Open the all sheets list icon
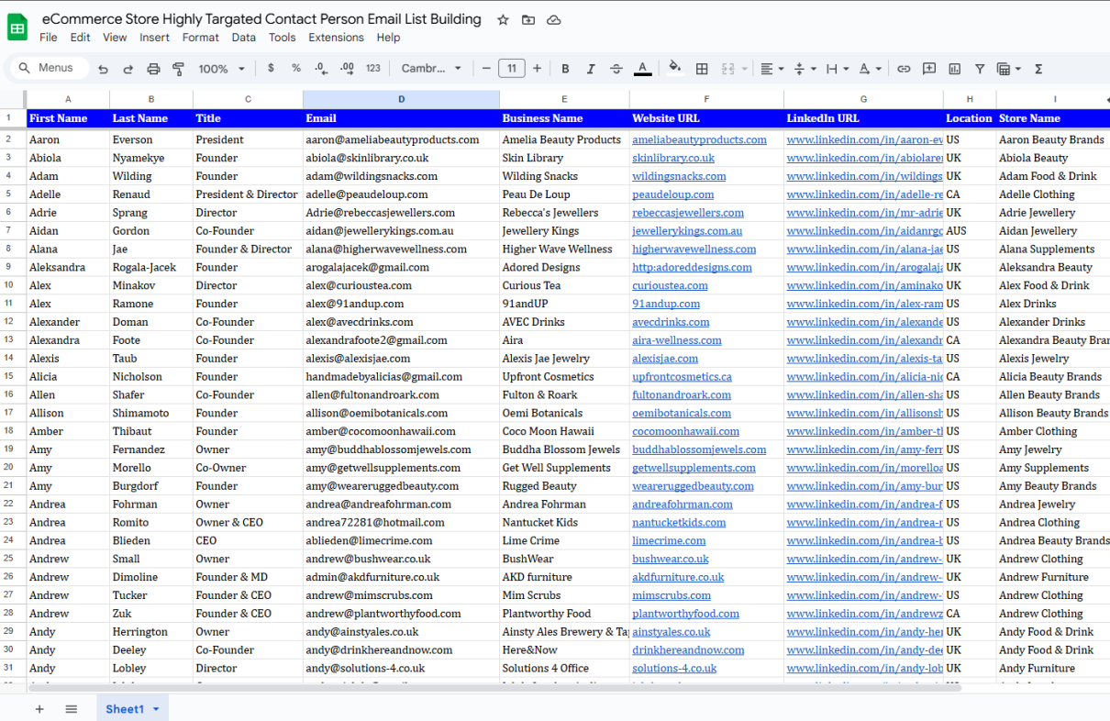The width and height of the screenshot is (1110, 721). click(x=72, y=709)
